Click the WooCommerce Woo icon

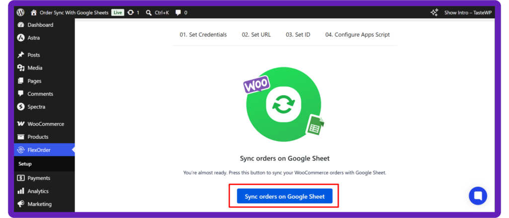pyautogui.click(x=21, y=124)
